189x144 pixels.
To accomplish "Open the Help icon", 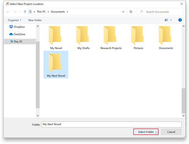I will [180, 20].
